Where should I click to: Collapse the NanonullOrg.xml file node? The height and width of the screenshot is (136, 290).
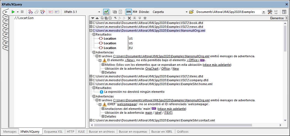pyautogui.click(x=91, y=31)
